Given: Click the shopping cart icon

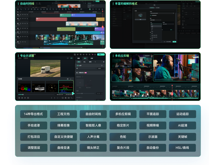Looking at the screenshot, I should tap(92, 54).
